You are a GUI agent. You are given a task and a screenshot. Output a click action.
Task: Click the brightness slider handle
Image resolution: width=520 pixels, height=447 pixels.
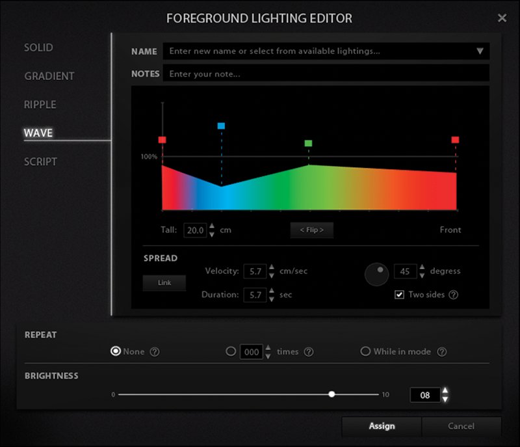coord(332,394)
